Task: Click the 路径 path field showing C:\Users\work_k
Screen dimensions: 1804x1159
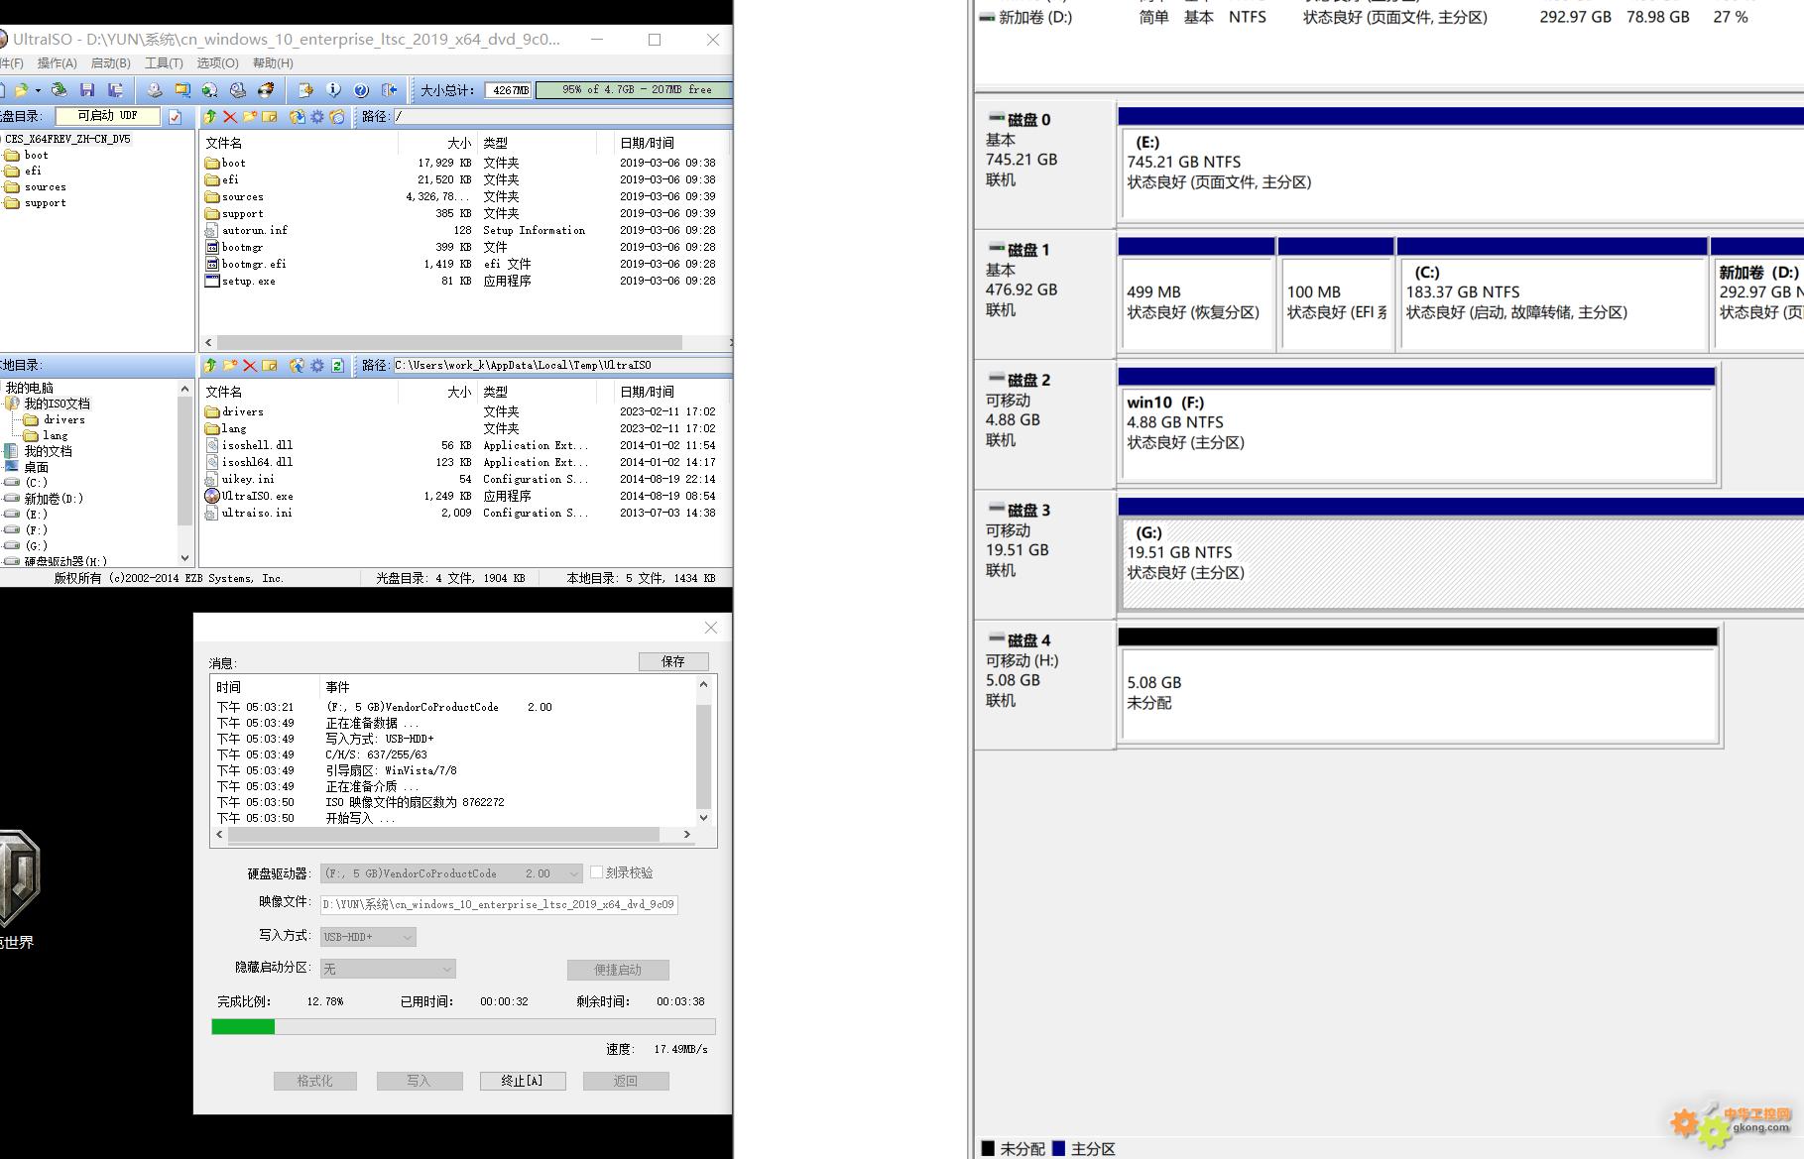Action: click(562, 366)
